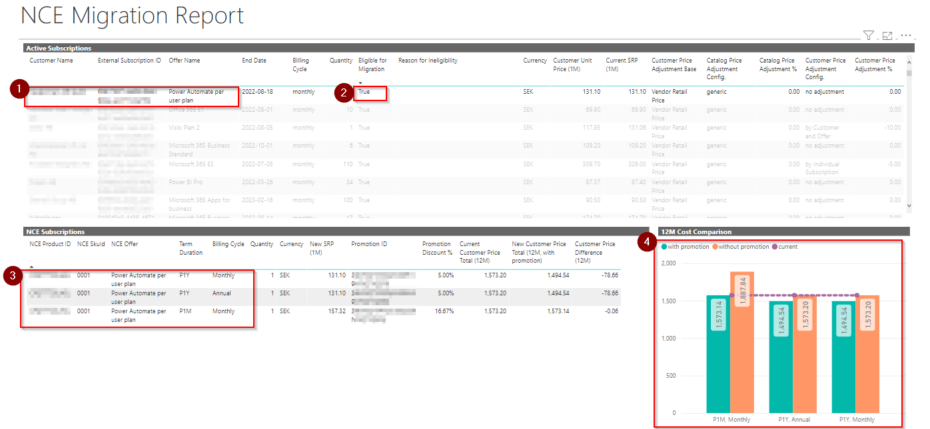This screenshot has height=429, width=930.
Task: Click the Customer Price Adjustment % header
Action: point(875,65)
